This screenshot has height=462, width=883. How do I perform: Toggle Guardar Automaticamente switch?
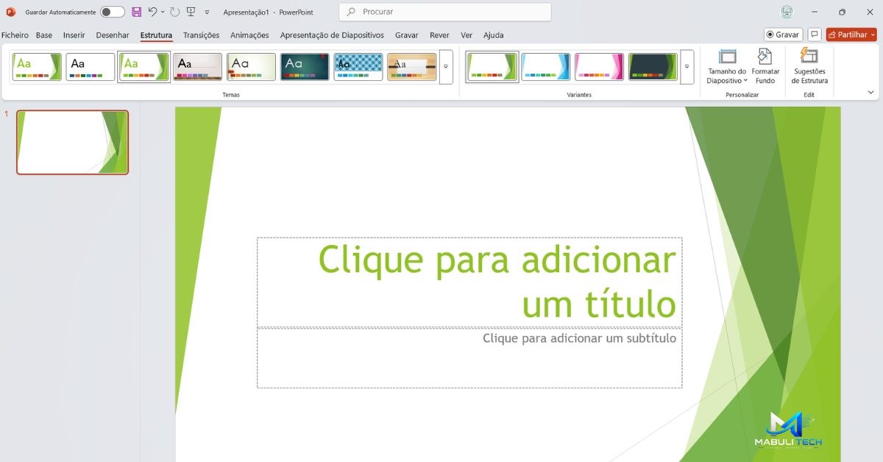(x=113, y=12)
